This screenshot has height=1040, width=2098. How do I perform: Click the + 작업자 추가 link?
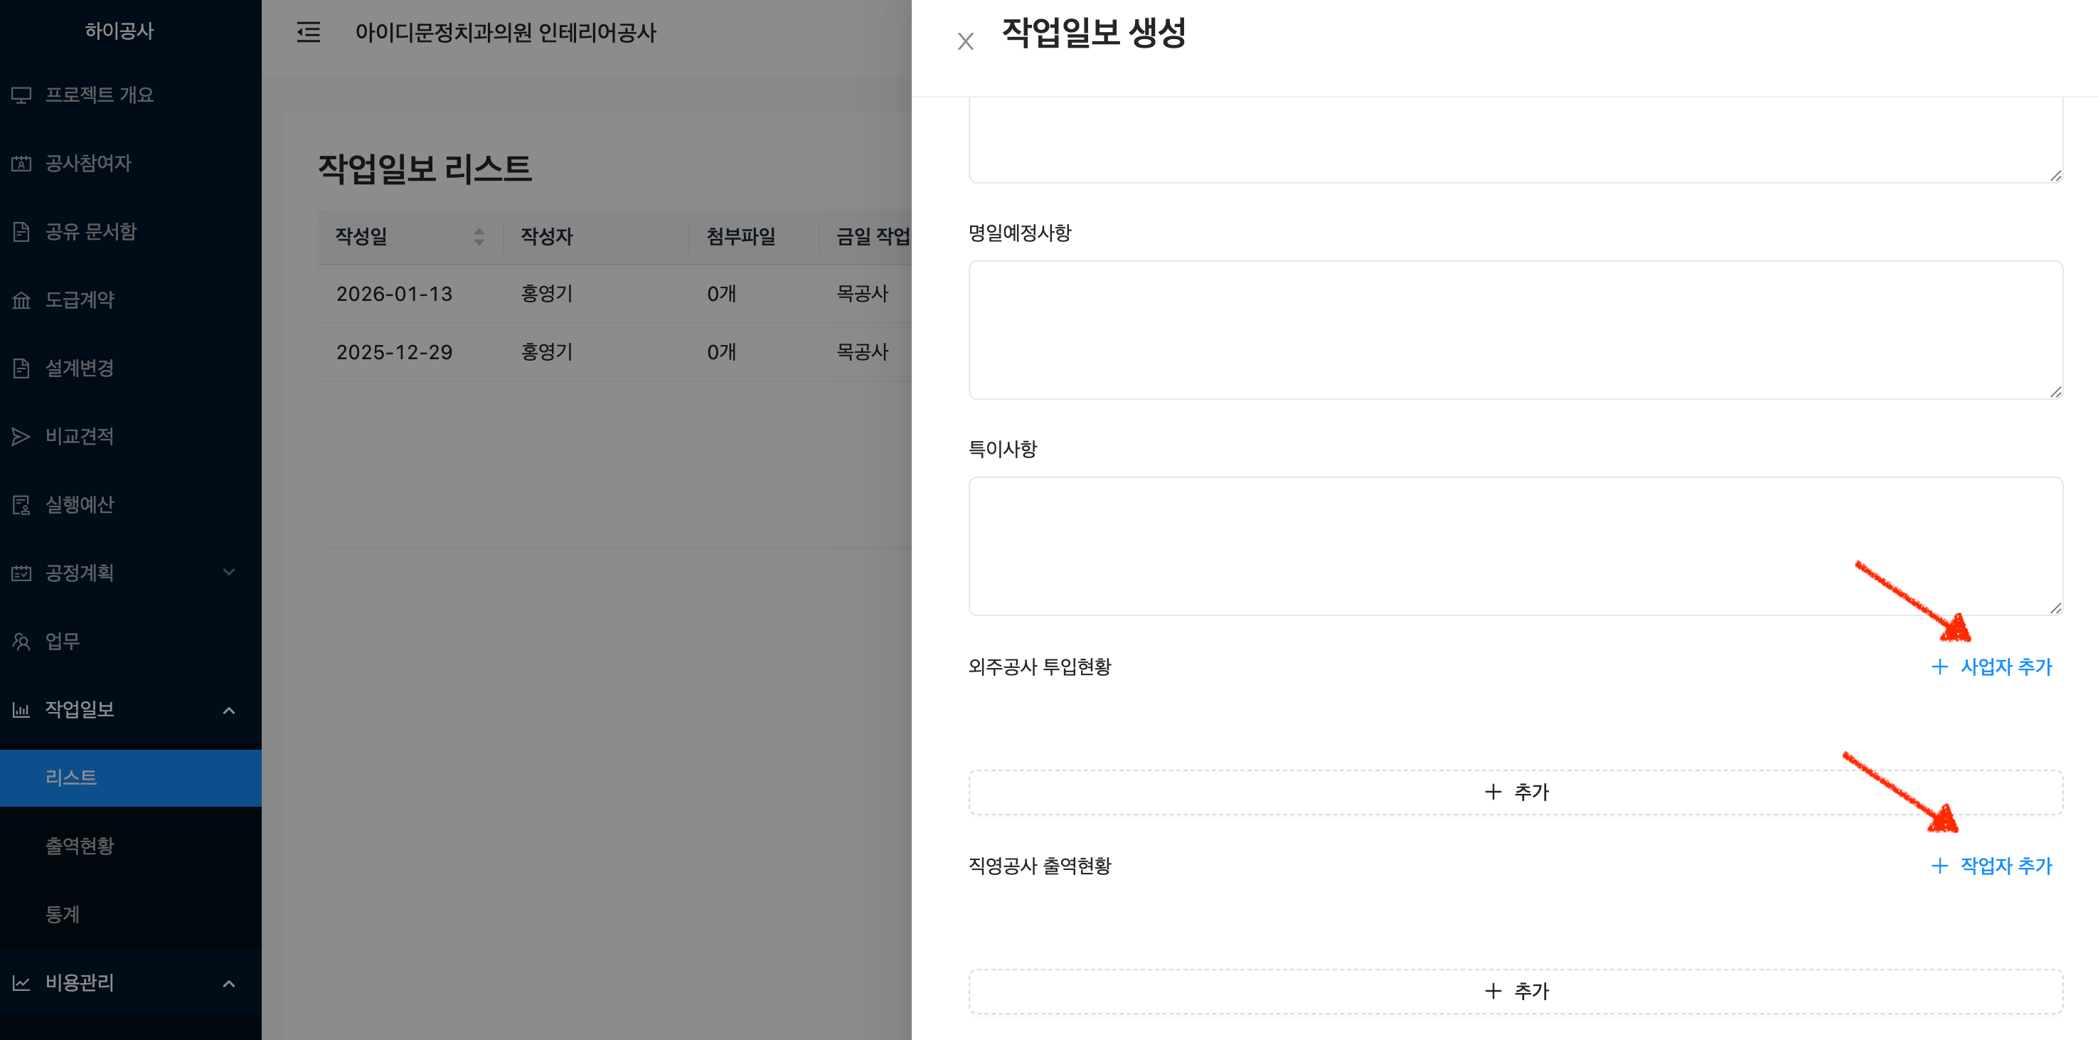(x=1991, y=866)
